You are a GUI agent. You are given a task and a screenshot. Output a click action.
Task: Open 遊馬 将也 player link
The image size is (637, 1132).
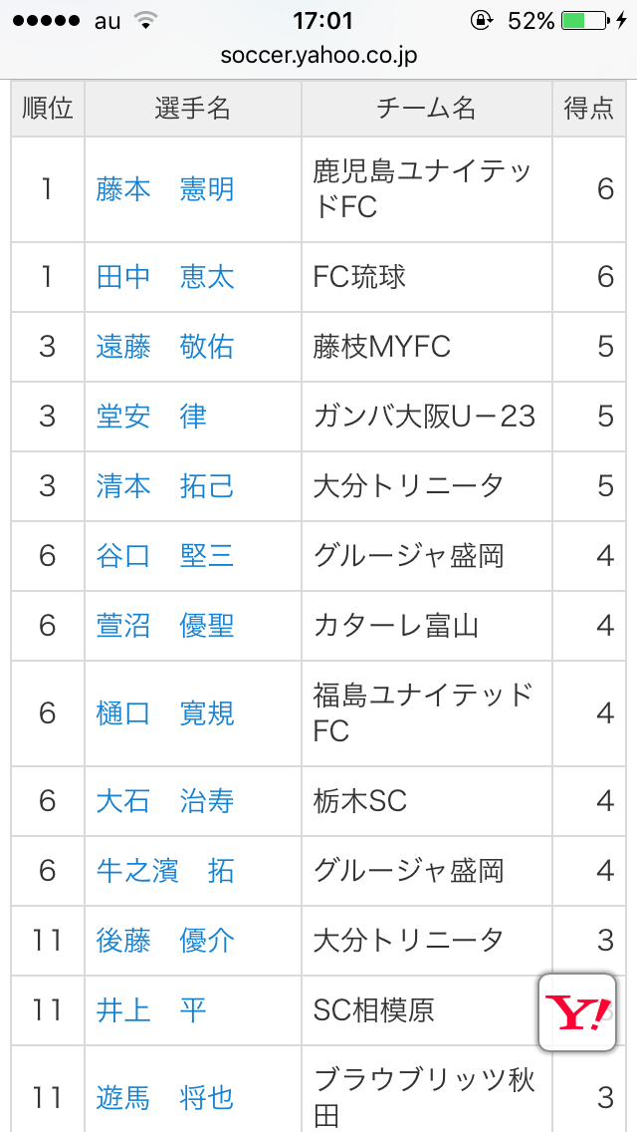(x=165, y=1098)
